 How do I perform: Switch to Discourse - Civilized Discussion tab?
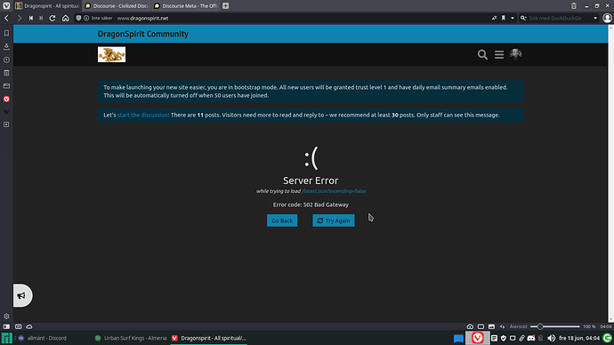coord(117,6)
